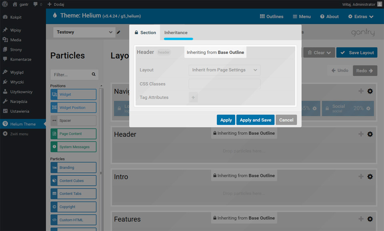Edit the Testowy outline title with pencil
This screenshot has height=231, width=384.
point(118,32)
